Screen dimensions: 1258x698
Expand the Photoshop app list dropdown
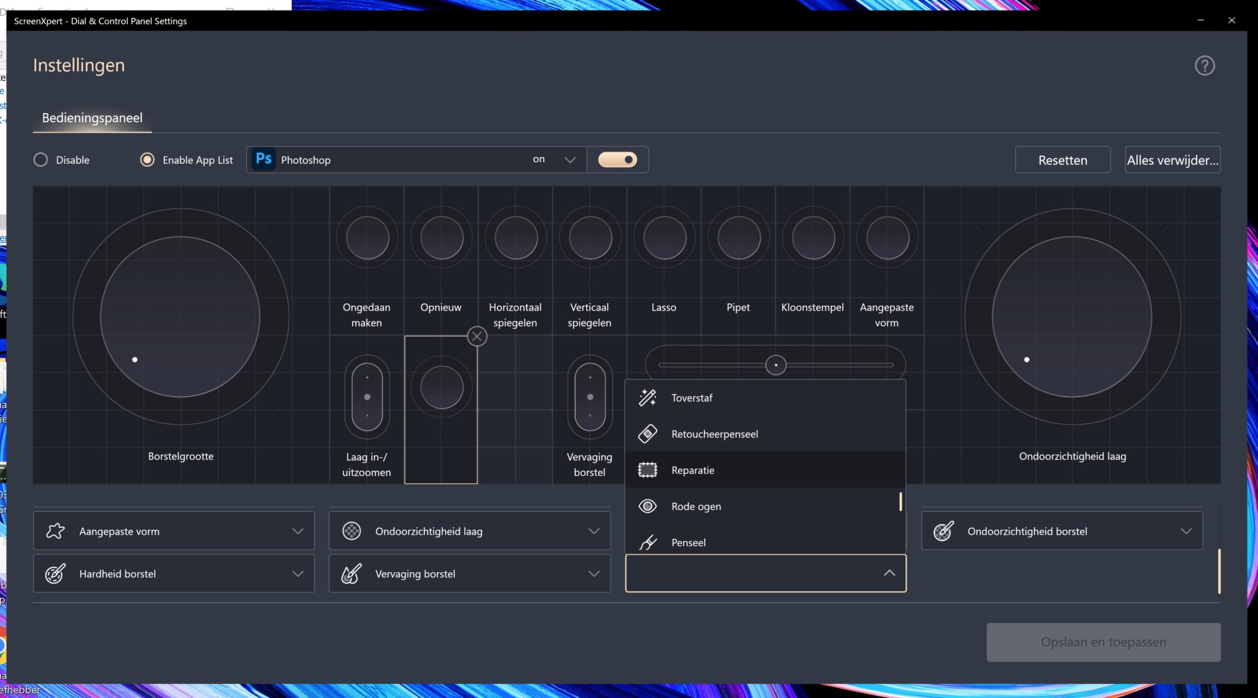point(569,160)
